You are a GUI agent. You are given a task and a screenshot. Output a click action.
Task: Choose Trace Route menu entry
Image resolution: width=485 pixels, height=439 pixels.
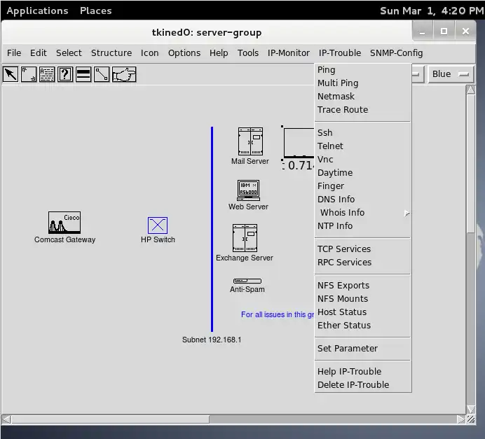(363, 110)
